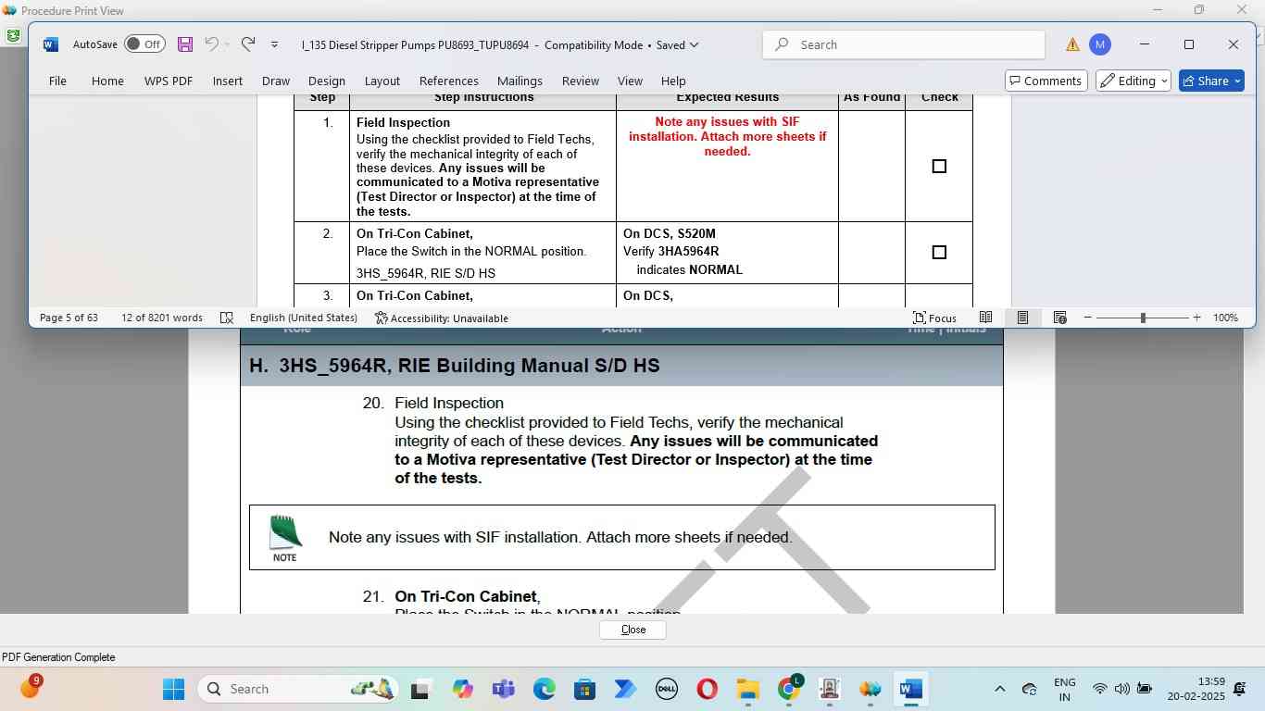Click the Page 5 of 63 status indicator

click(x=69, y=318)
